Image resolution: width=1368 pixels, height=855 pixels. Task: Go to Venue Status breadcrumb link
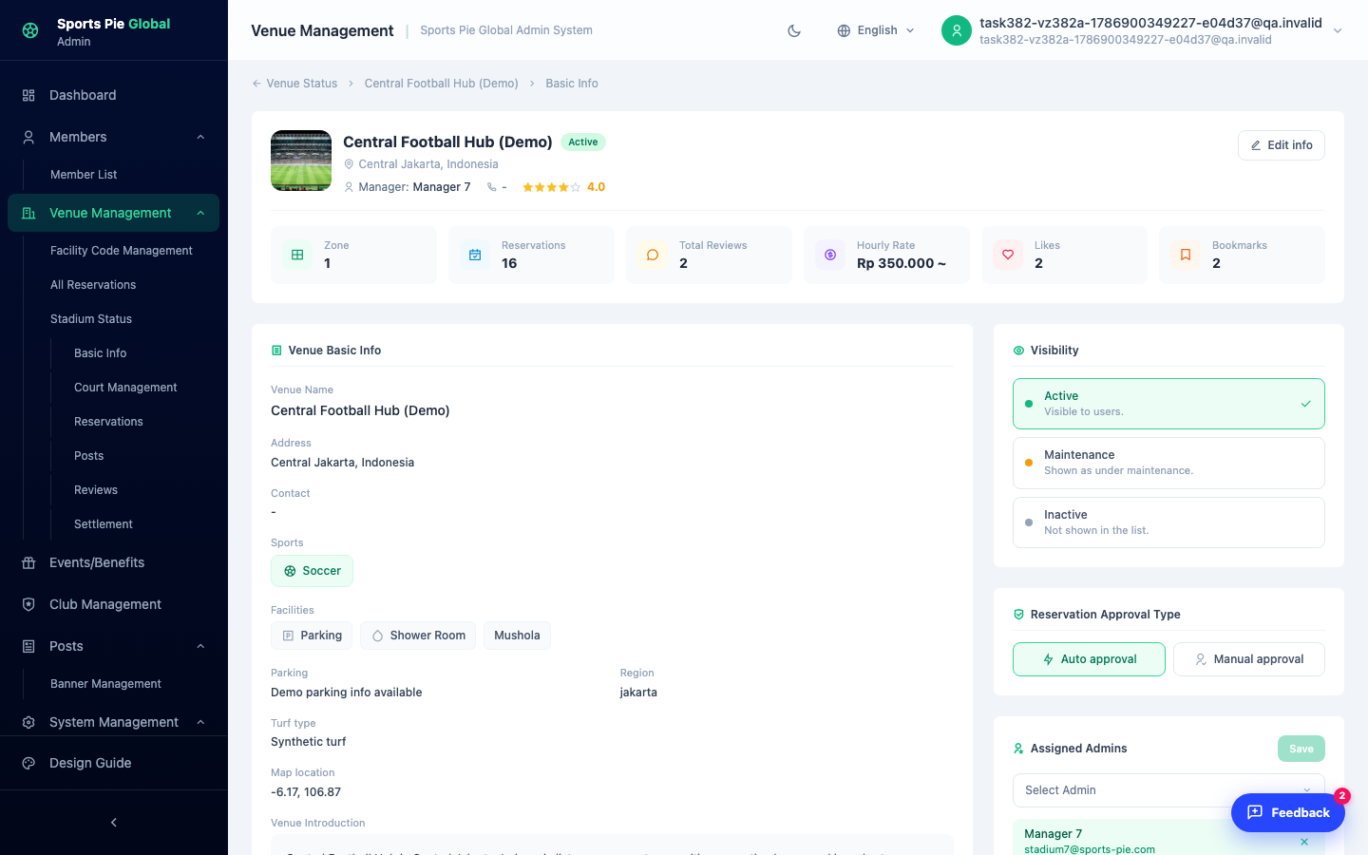[302, 84]
